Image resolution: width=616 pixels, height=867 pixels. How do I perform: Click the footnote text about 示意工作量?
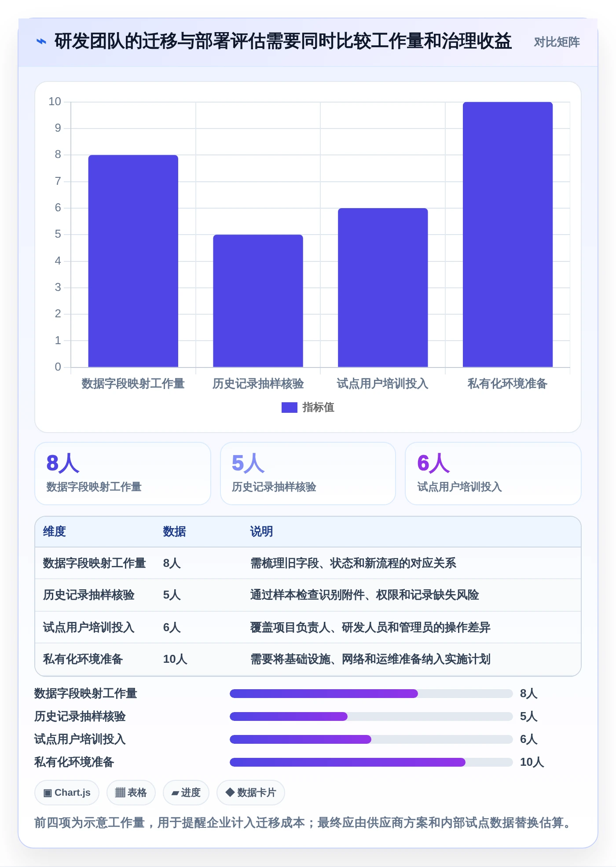304,823
